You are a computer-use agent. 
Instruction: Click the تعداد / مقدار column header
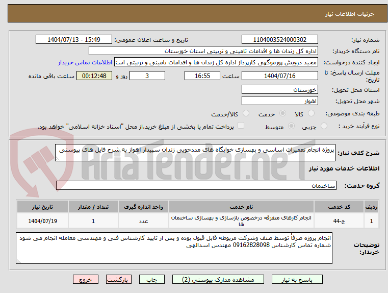coord(93,207)
